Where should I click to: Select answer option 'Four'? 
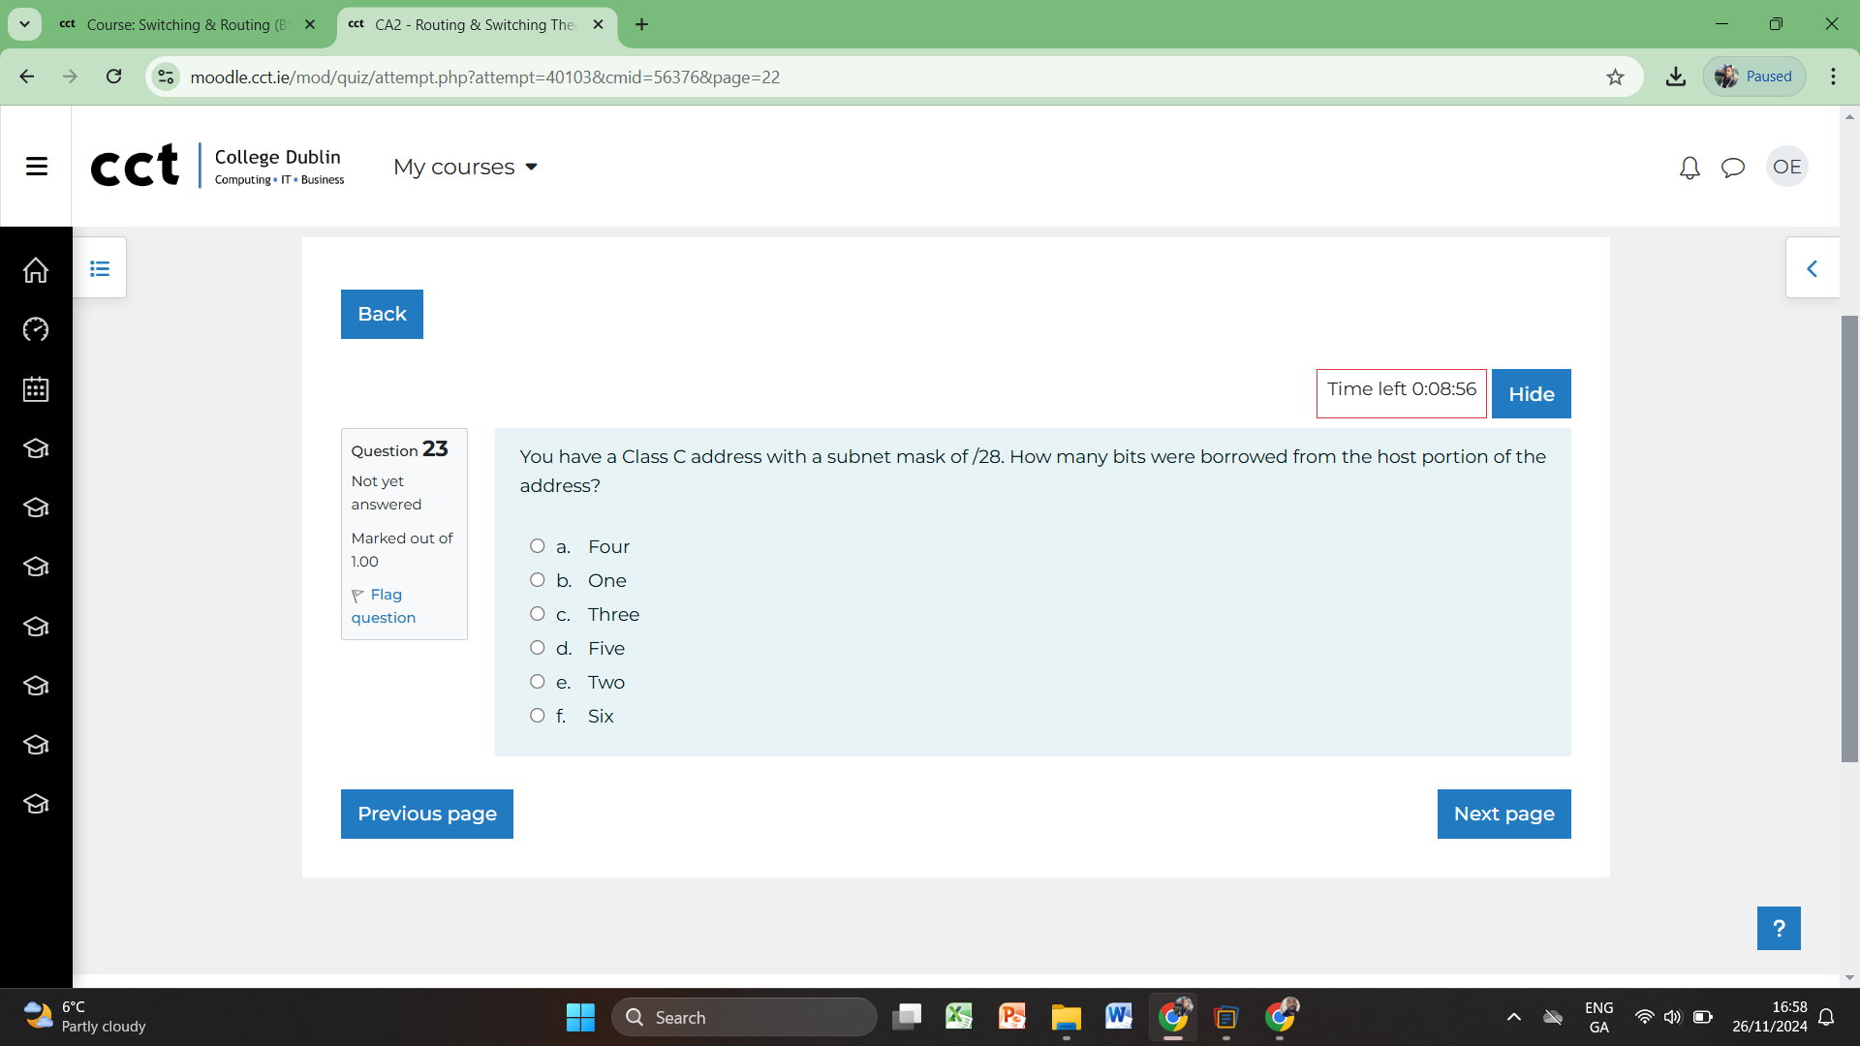(x=538, y=546)
